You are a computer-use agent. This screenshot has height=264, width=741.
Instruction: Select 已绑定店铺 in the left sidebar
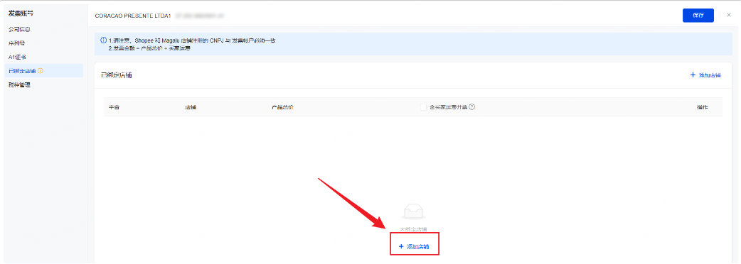(x=43, y=71)
